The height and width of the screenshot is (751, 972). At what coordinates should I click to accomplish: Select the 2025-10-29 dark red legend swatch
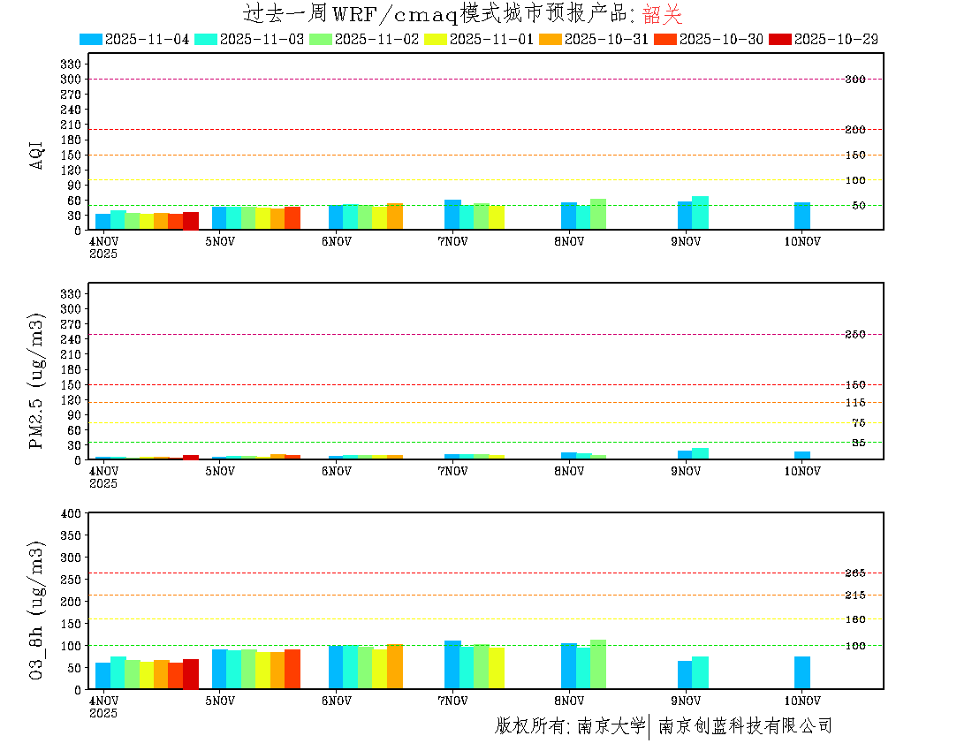pos(780,39)
